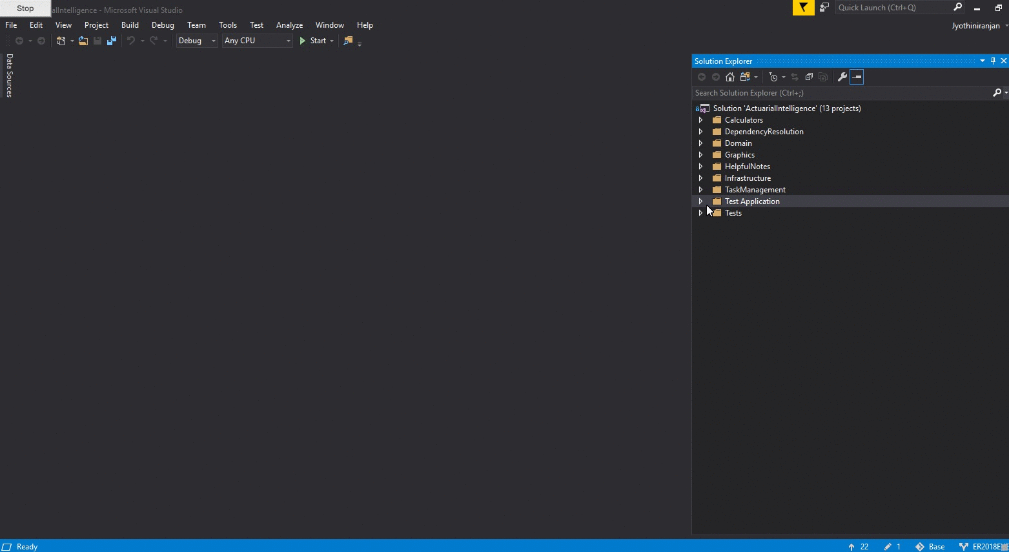The image size is (1009, 552).
Task: Click the Collapse All icon in Solution Explorer
Action: pos(809,77)
